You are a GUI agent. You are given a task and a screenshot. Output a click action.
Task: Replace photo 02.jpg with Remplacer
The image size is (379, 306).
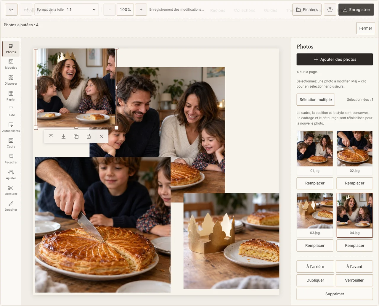click(355, 183)
